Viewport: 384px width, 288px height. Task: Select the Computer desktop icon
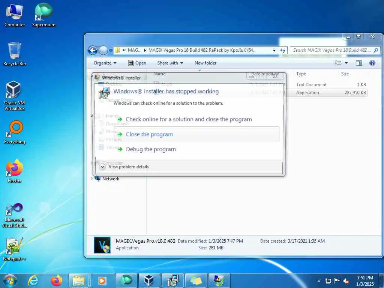point(15,15)
